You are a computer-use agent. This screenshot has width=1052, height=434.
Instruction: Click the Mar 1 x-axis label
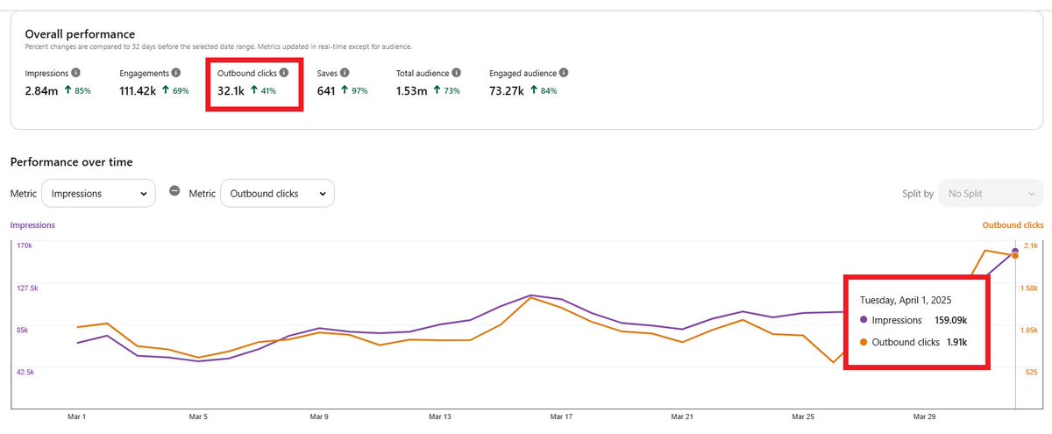77,417
